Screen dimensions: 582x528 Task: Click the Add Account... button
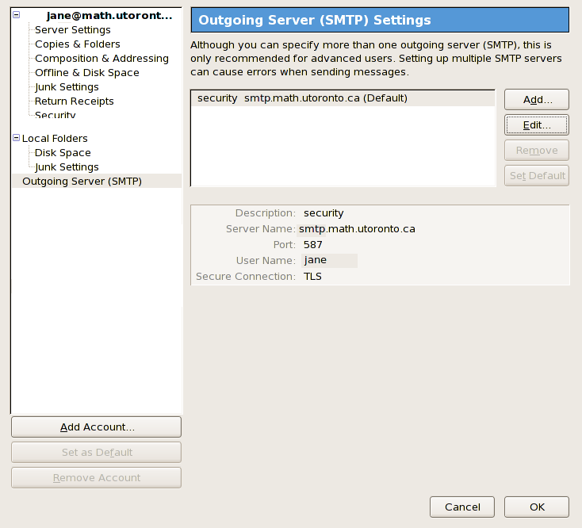pyautogui.click(x=97, y=427)
